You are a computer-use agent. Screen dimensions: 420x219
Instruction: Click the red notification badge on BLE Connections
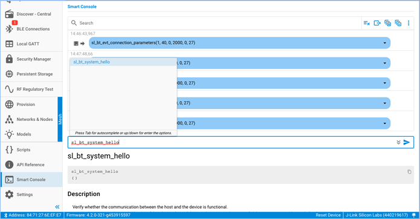coord(15,22)
